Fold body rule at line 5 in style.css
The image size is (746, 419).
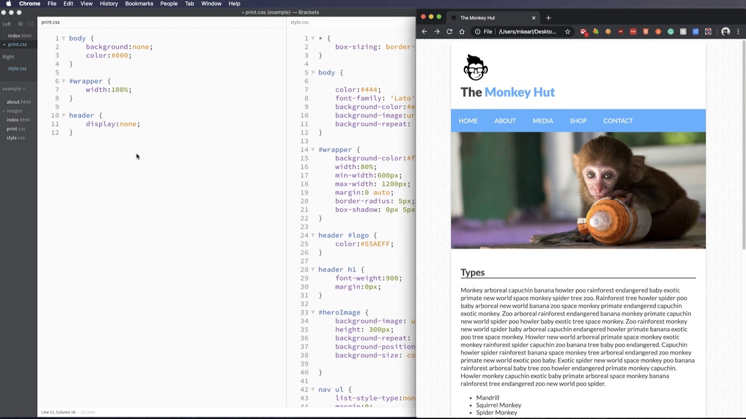coord(313,73)
